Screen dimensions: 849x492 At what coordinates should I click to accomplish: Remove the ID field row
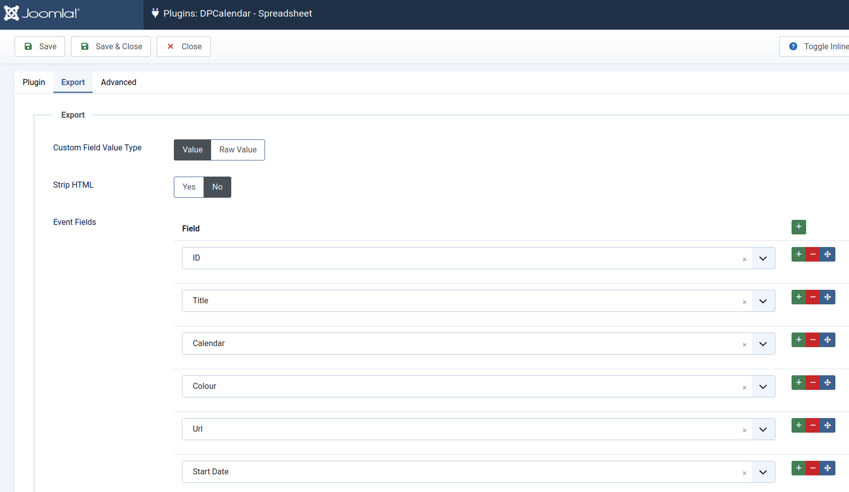pyautogui.click(x=813, y=255)
